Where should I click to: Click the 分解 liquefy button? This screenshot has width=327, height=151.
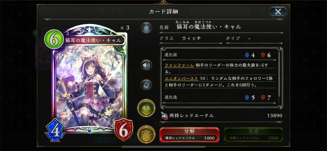[x=189, y=134]
